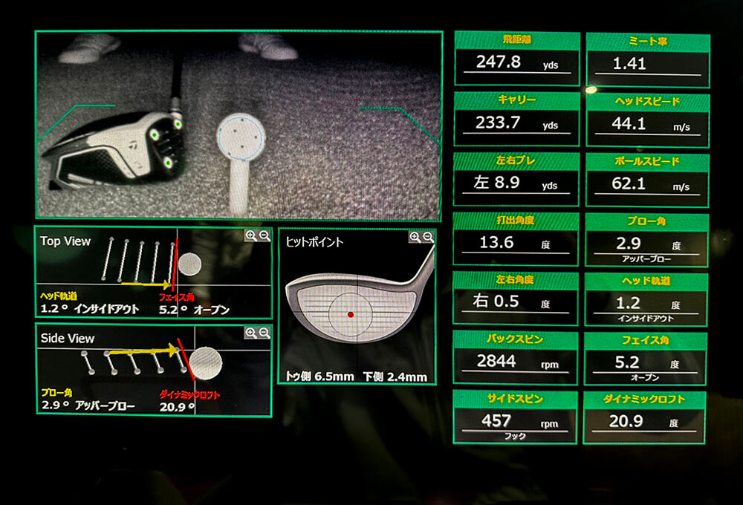Zoom out of the ヒットポイント panel

[426, 237]
